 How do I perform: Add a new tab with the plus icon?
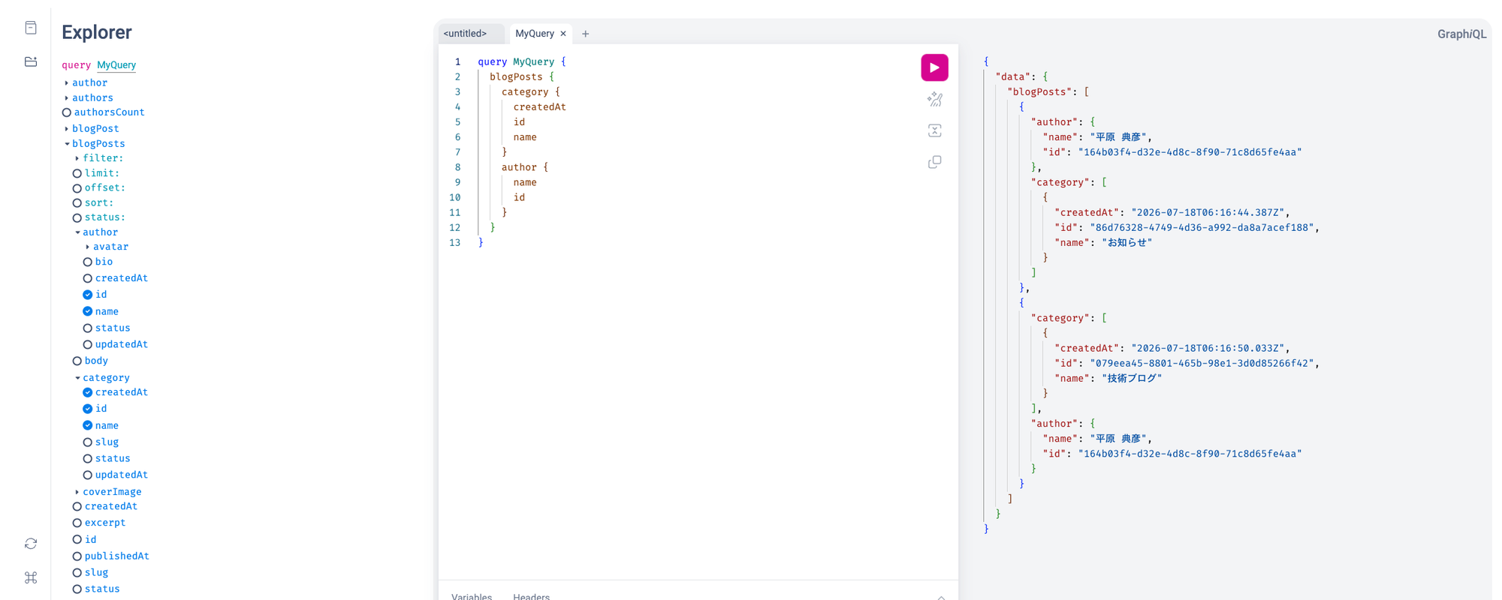586,34
